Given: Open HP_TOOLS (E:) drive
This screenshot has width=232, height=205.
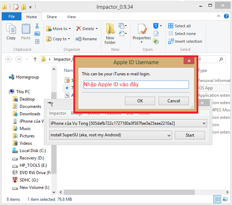Looking at the screenshot, I should [29, 165].
